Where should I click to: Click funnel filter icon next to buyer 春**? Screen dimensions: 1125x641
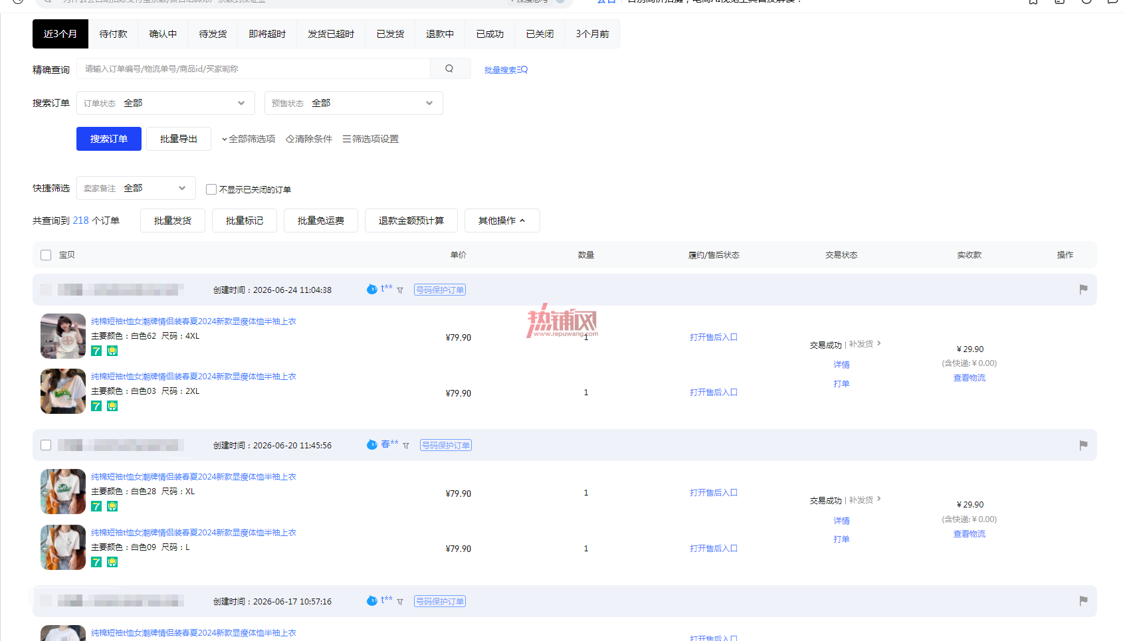point(406,446)
